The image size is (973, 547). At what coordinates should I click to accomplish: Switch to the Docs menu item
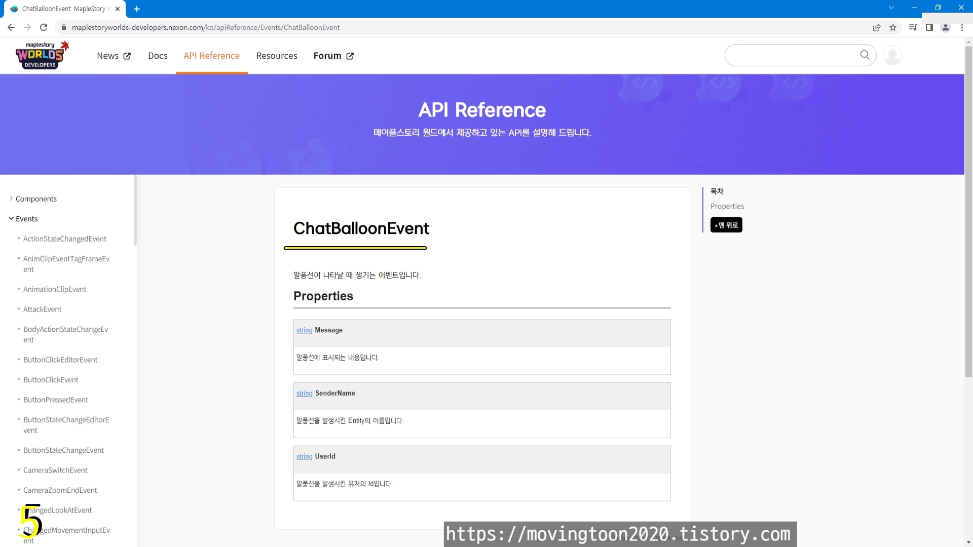158,56
